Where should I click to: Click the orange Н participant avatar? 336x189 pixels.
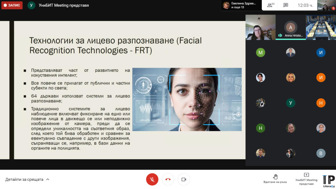point(321,103)
